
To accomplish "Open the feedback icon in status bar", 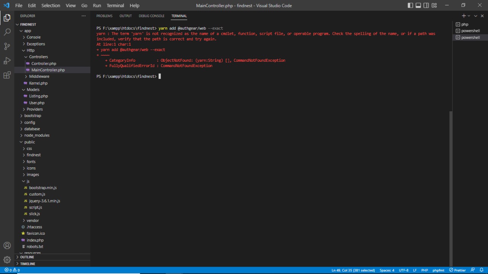I will point(473,270).
